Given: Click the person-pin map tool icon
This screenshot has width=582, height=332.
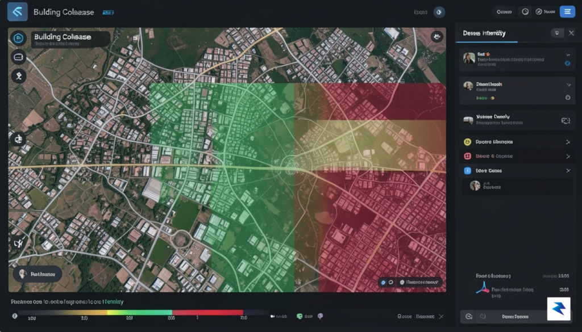Looking at the screenshot, I should coord(19,76).
